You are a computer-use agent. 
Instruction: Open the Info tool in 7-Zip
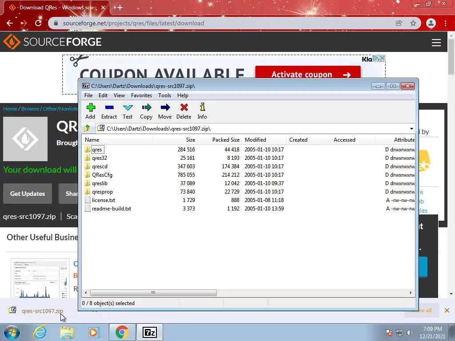(x=203, y=107)
